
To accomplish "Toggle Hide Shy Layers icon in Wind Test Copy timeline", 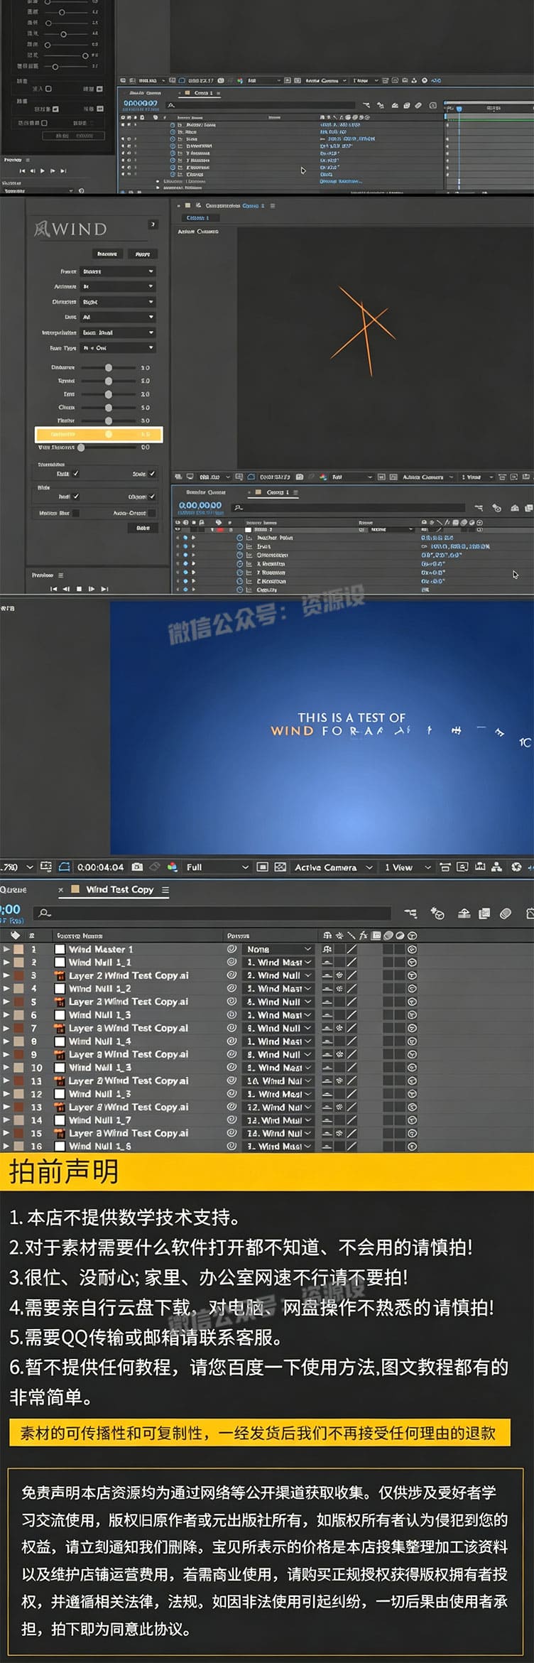I will click(x=464, y=913).
